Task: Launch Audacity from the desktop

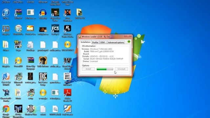Action: [43, 12]
